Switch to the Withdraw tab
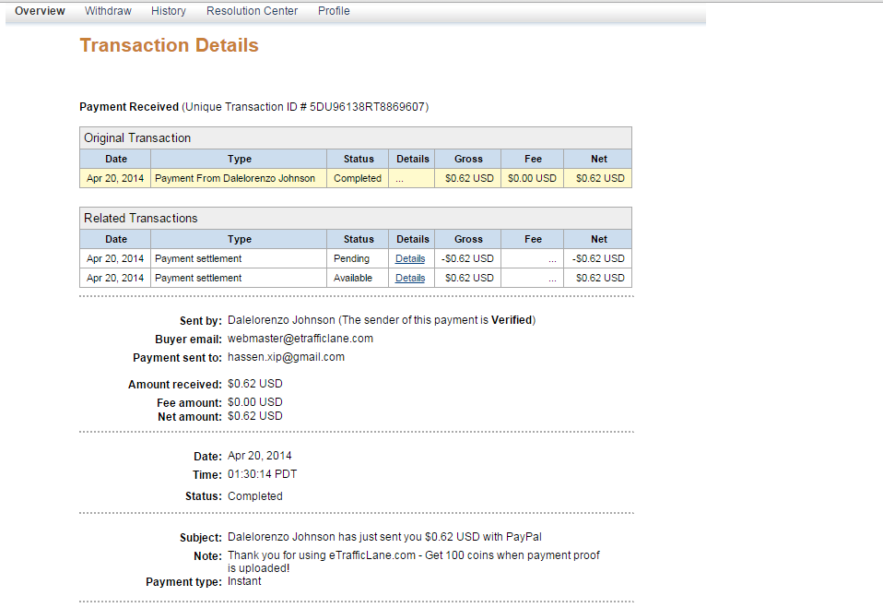Viewport: 883px width, 608px height. [x=108, y=11]
